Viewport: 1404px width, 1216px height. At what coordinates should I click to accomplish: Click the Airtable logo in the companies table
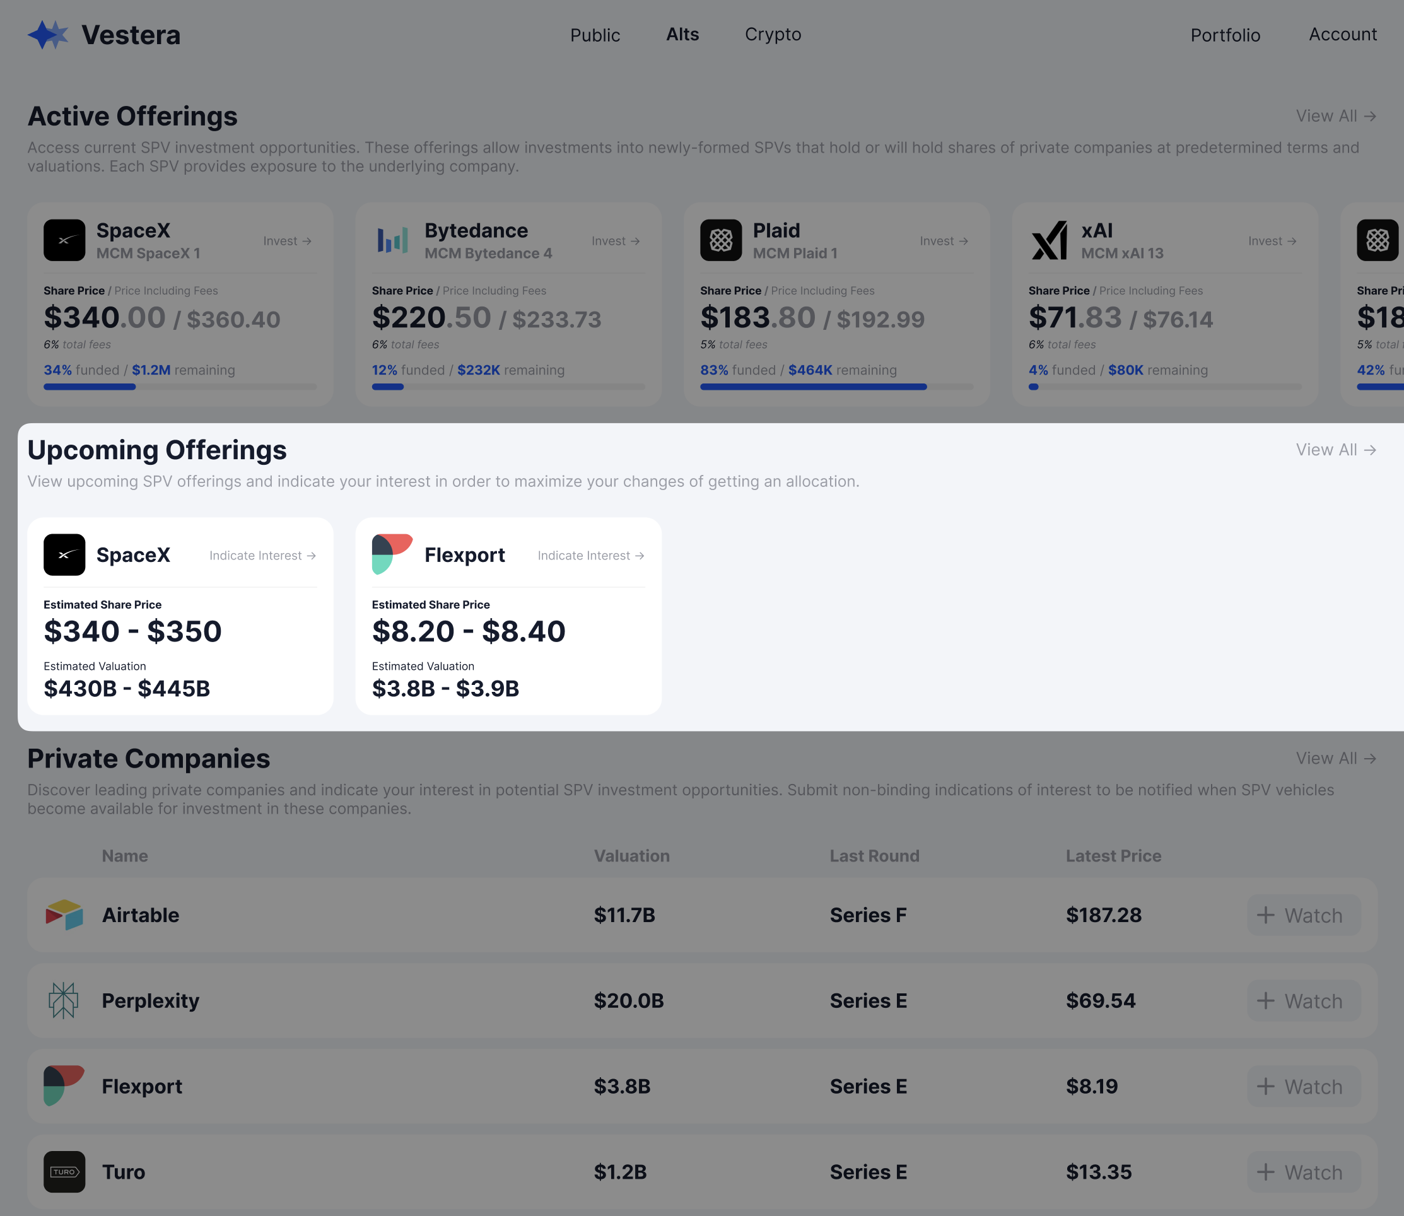[x=64, y=915]
